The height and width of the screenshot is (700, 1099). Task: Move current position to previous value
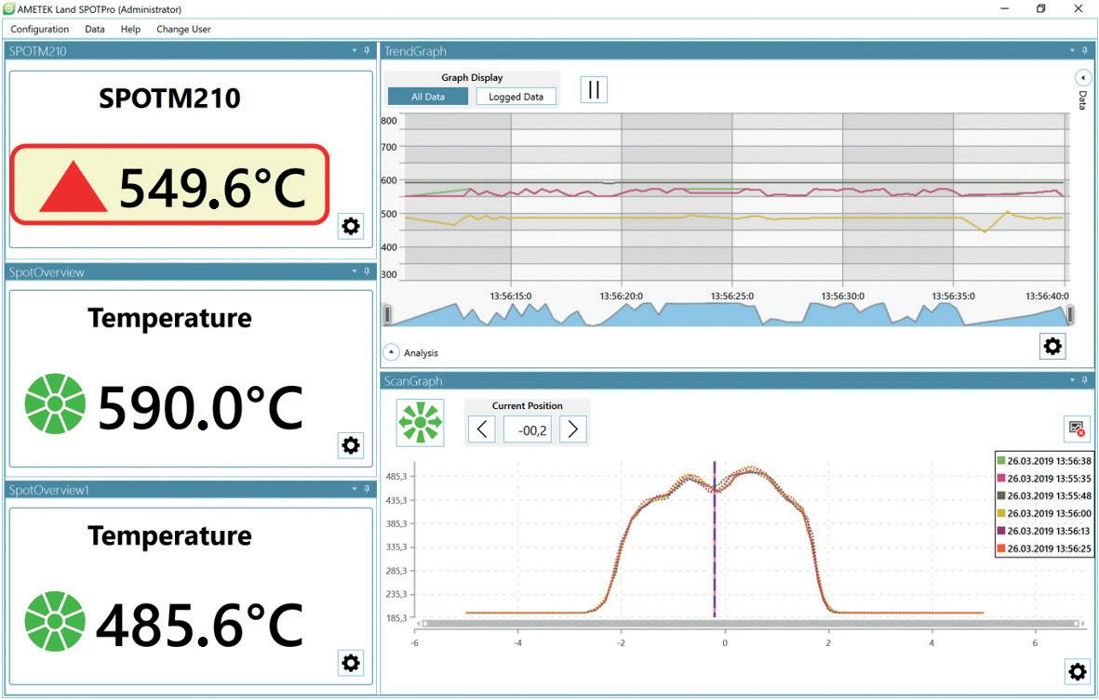click(481, 429)
